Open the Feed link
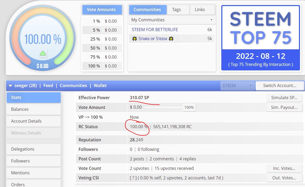 [48, 86]
